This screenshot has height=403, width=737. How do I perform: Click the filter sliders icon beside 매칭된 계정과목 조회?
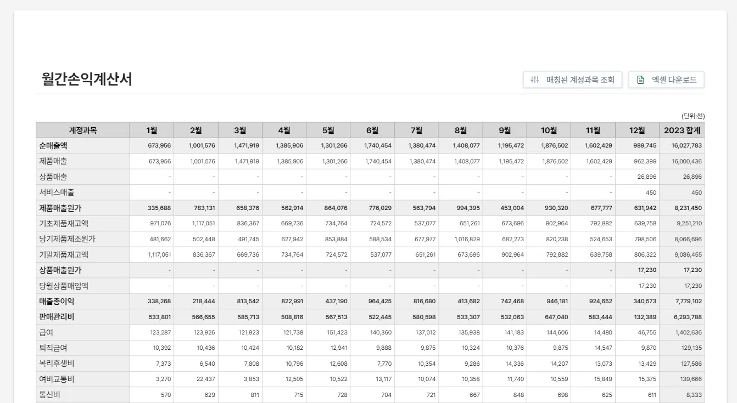pos(535,80)
